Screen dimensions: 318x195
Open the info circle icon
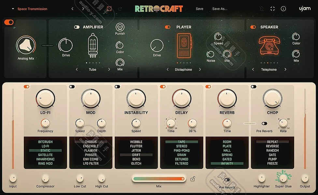click(283, 9)
